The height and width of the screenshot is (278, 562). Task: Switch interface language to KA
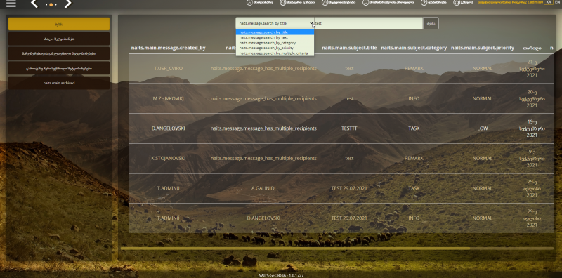click(x=549, y=2)
